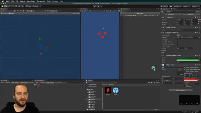Collapse the Transform component
This screenshot has height=113, width=201.
pos(161,17)
